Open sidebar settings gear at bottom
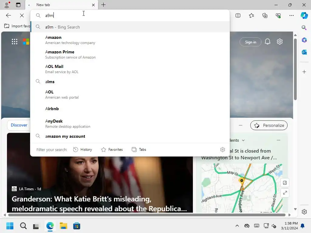Viewport: 311px width, 233px height. click(304, 211)
